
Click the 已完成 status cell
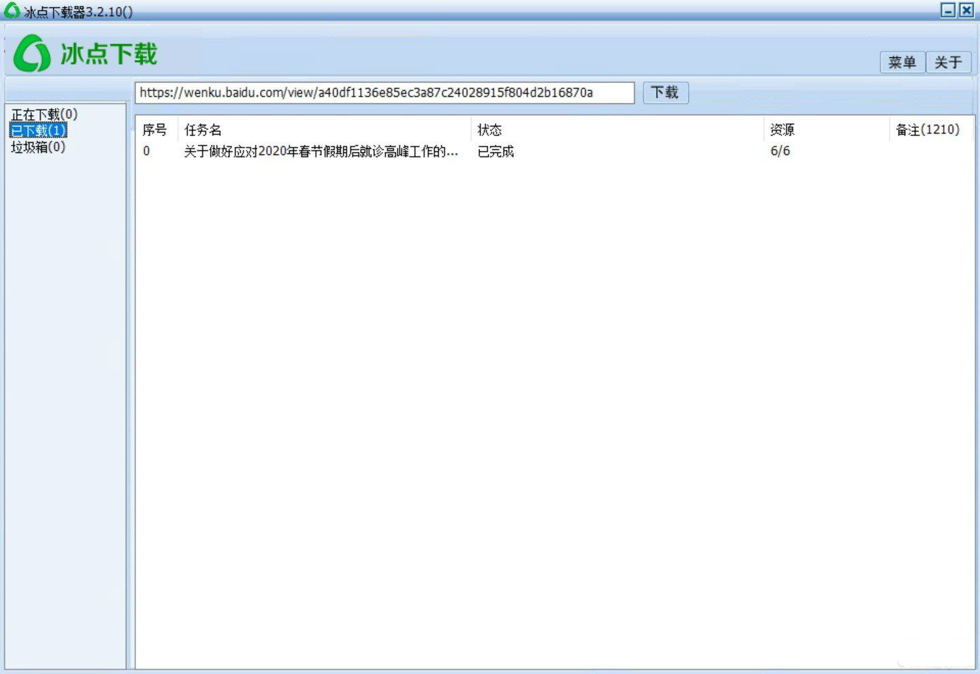pos(495,151)
